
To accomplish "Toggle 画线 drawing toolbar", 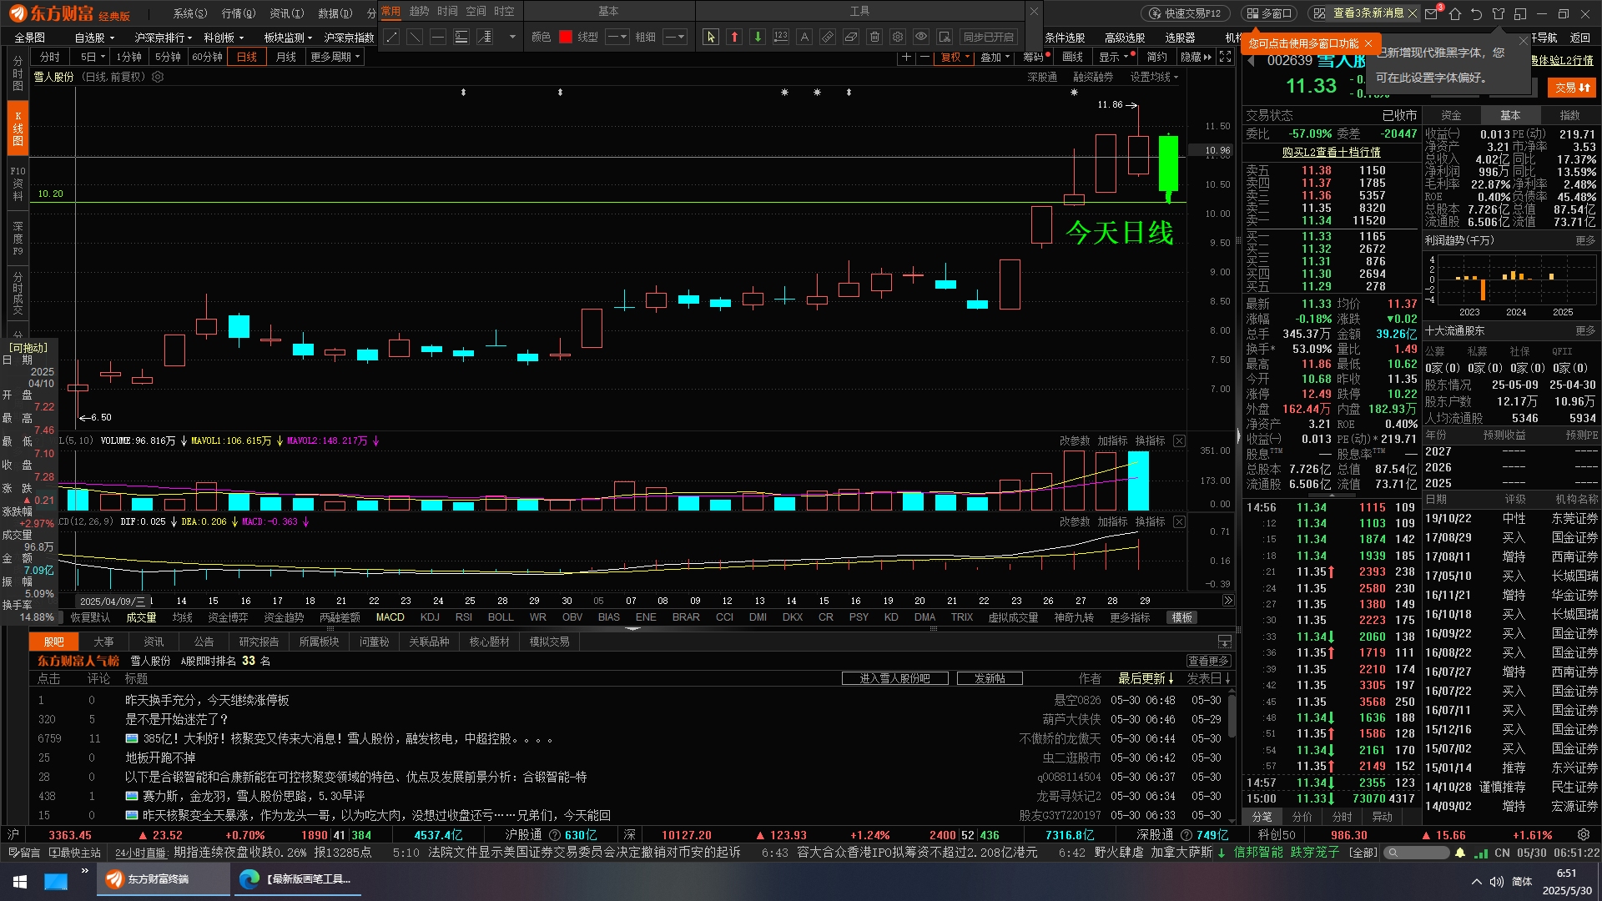I will tap(1072, 57).
